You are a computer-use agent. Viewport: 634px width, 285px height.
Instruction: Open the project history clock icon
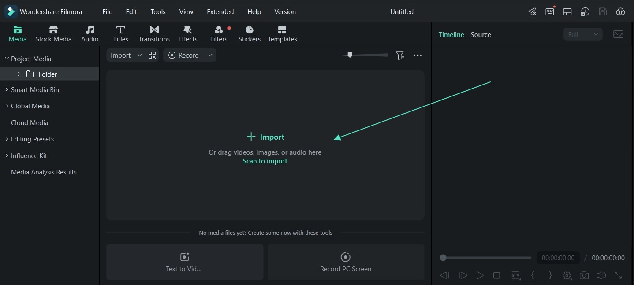tap(585, 12)
